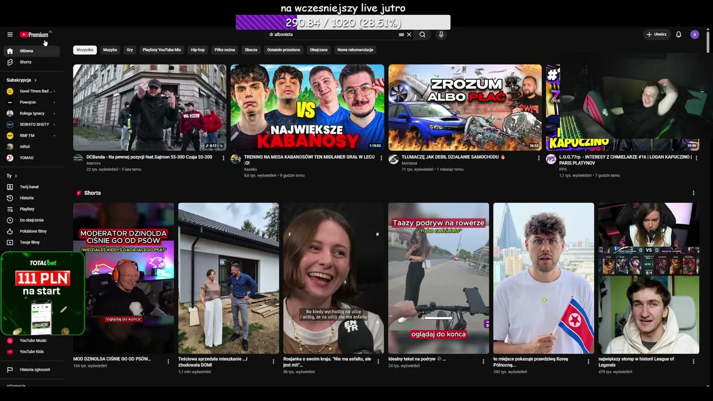Visit the Kaseko channel link
The image size is (713, 401).
[x=251, y=169]
